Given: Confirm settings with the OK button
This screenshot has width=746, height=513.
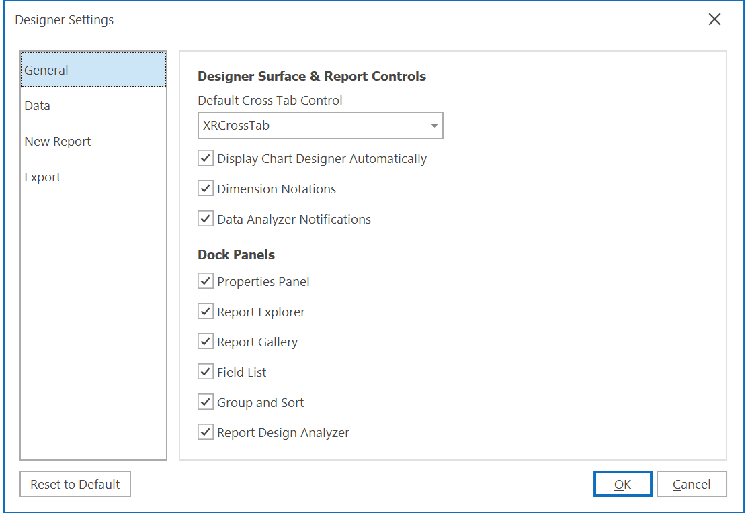Looking at the screenshot, I should pyautogui.click(x=622, y=485).
